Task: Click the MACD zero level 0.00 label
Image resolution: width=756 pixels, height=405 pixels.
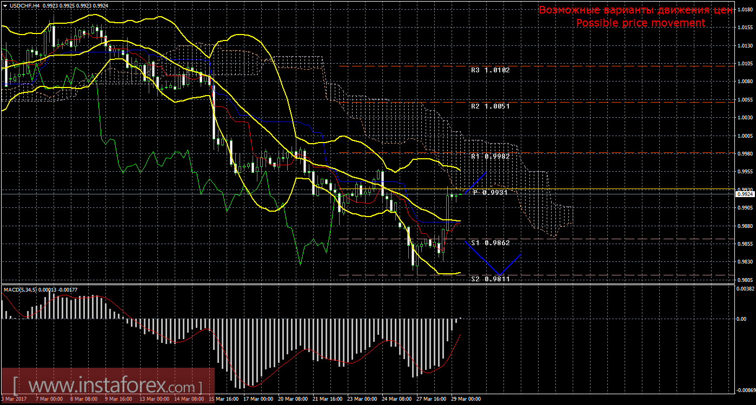Action: (x=742, y=319)
